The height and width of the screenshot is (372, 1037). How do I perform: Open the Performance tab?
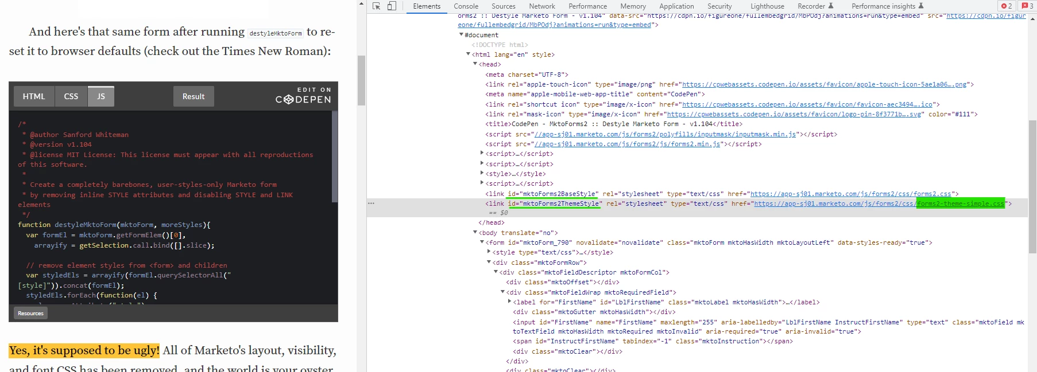click(x=587, y=6)
